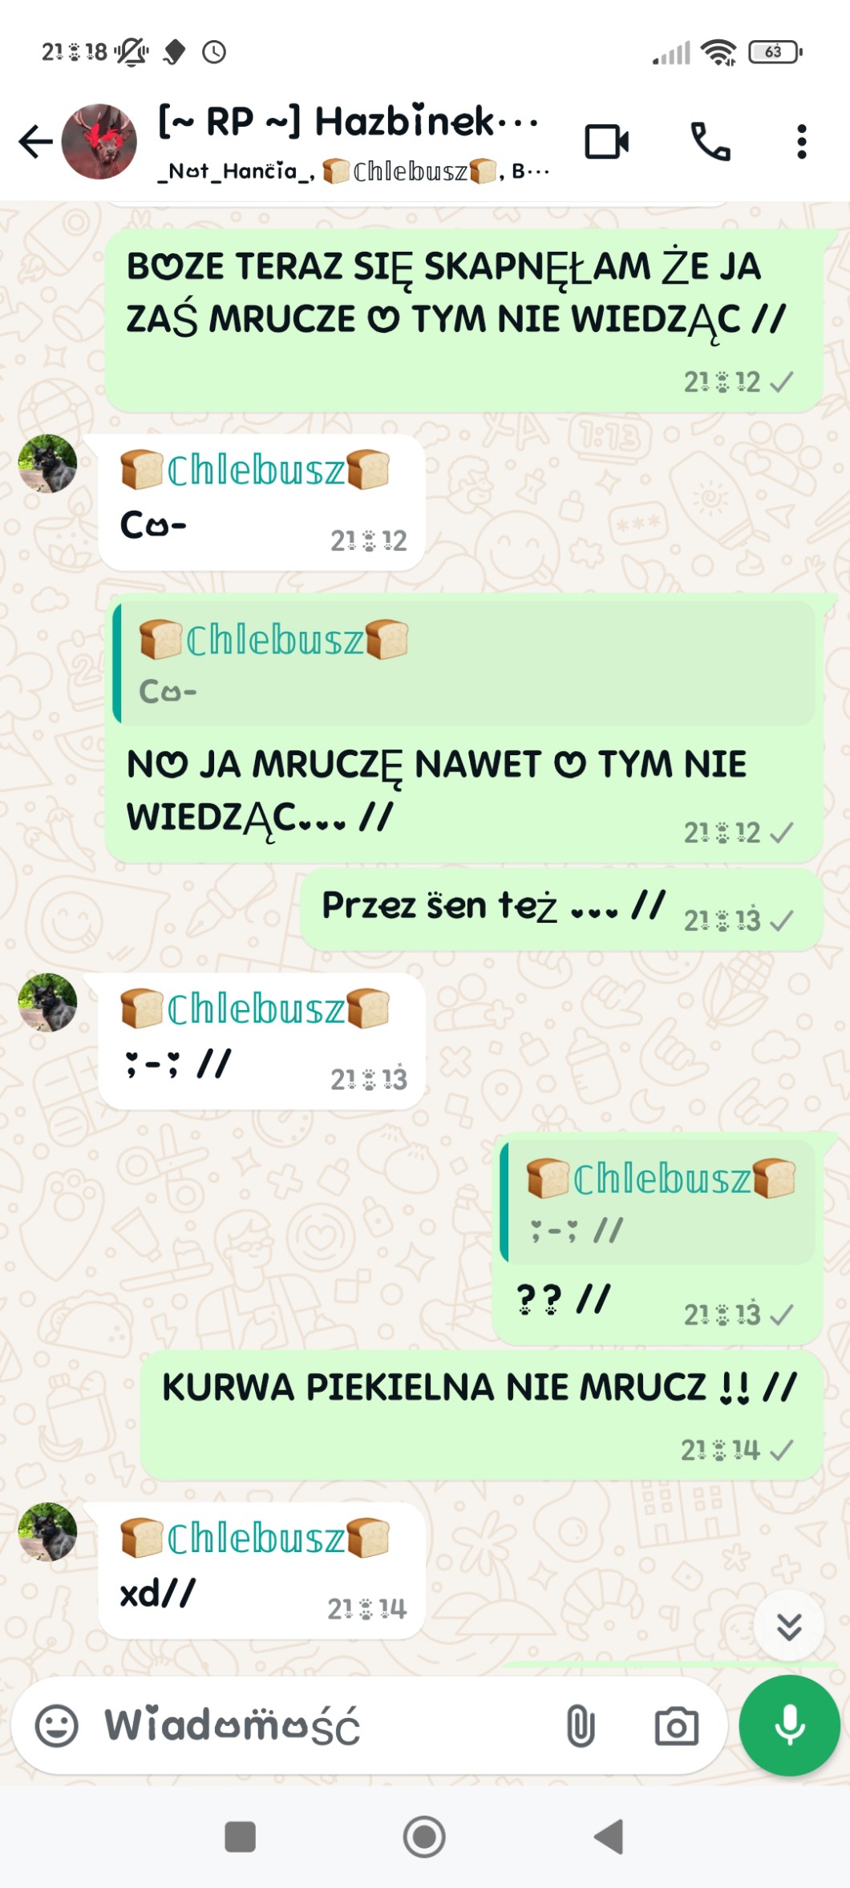Tap the paperclip attach icon
The height and width of the screenshot is (1888, 850).
click(x=581, y=1725)
